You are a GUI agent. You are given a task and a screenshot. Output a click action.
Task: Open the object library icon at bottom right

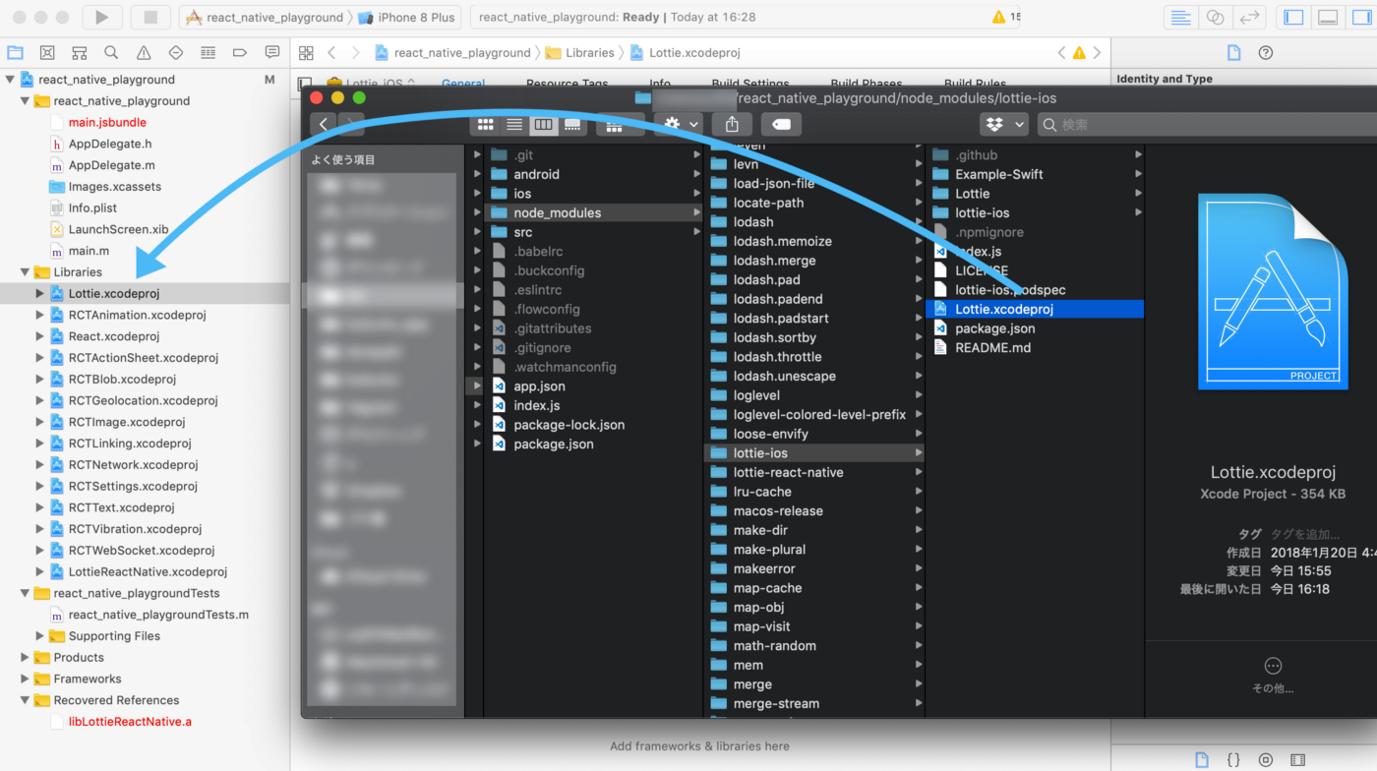(x=1266, y=760)
